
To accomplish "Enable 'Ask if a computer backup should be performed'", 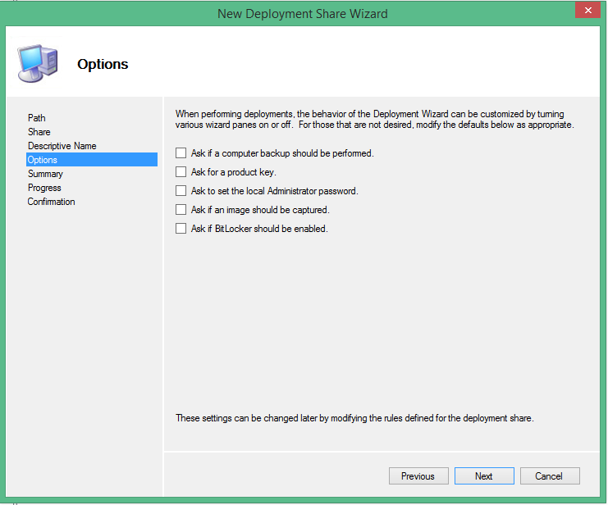I will click(181, 153).
